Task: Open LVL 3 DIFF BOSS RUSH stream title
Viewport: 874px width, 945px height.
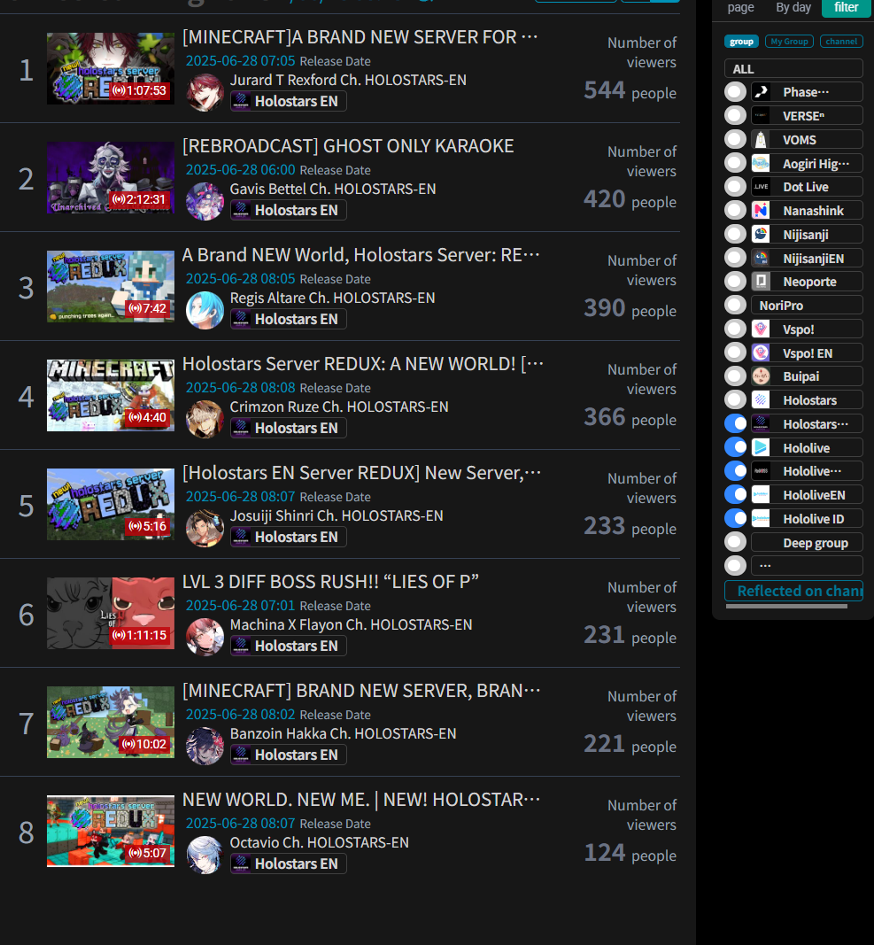Action: pos(331,582)
